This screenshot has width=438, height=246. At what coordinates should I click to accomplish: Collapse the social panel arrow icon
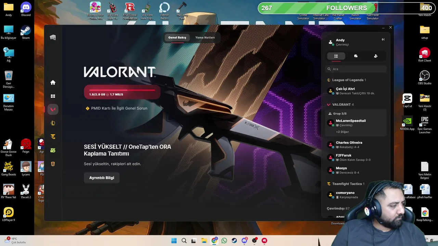[x=383, y=40]
